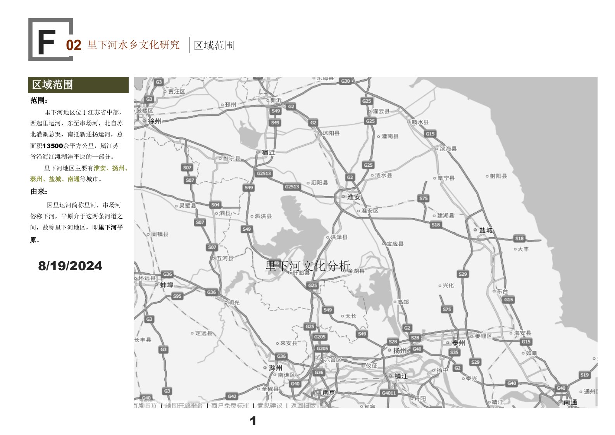Click the 滨海县 label on the map
The height and width of the screenshot is (435, 615).
[x=448, y=148]
